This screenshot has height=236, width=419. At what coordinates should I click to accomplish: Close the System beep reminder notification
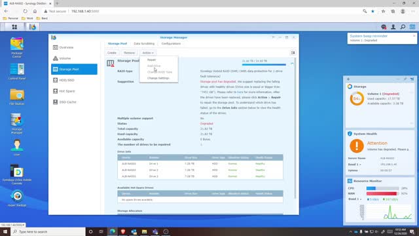pos(414,36)
